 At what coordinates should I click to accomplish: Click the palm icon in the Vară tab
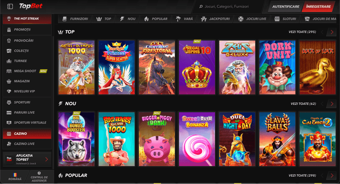tap(178, 19)
